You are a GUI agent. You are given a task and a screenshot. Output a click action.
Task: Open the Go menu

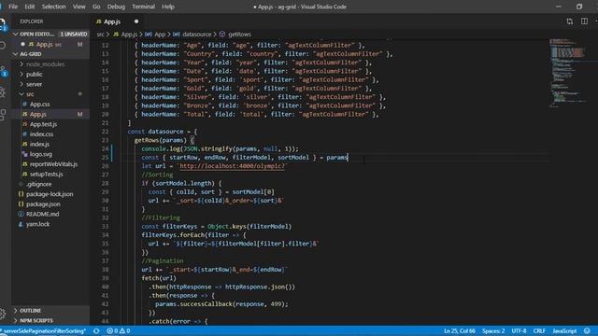(x=96, y=7)
